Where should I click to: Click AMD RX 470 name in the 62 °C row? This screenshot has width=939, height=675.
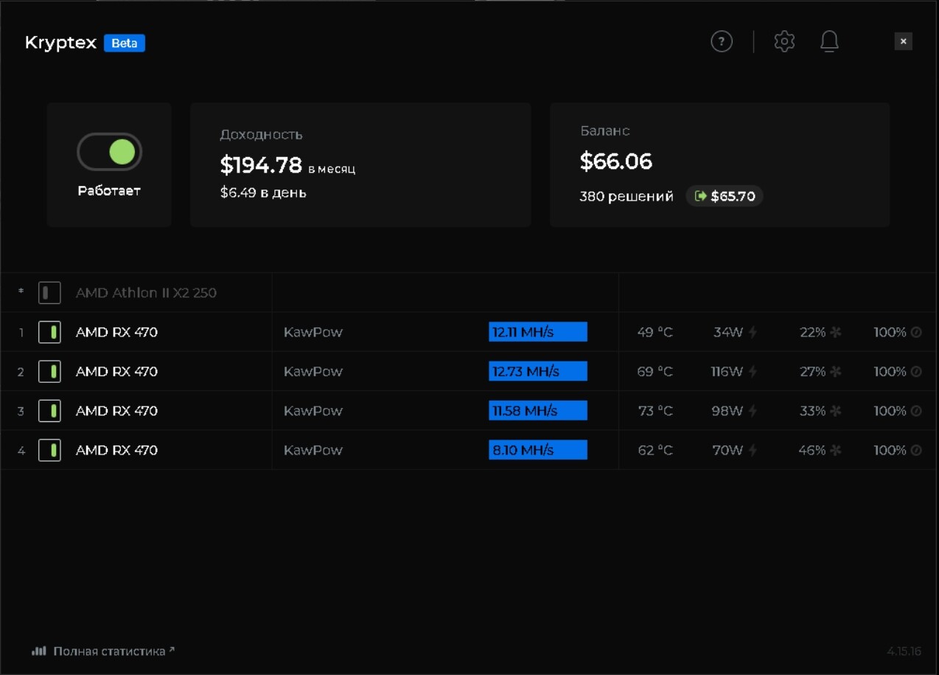click(116, 450)
